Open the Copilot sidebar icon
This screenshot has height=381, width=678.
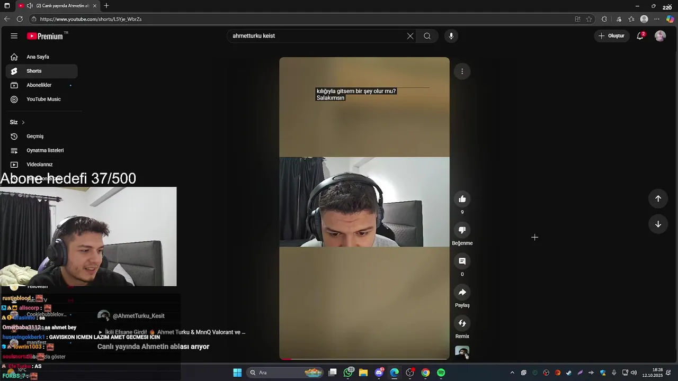[670, 19]
